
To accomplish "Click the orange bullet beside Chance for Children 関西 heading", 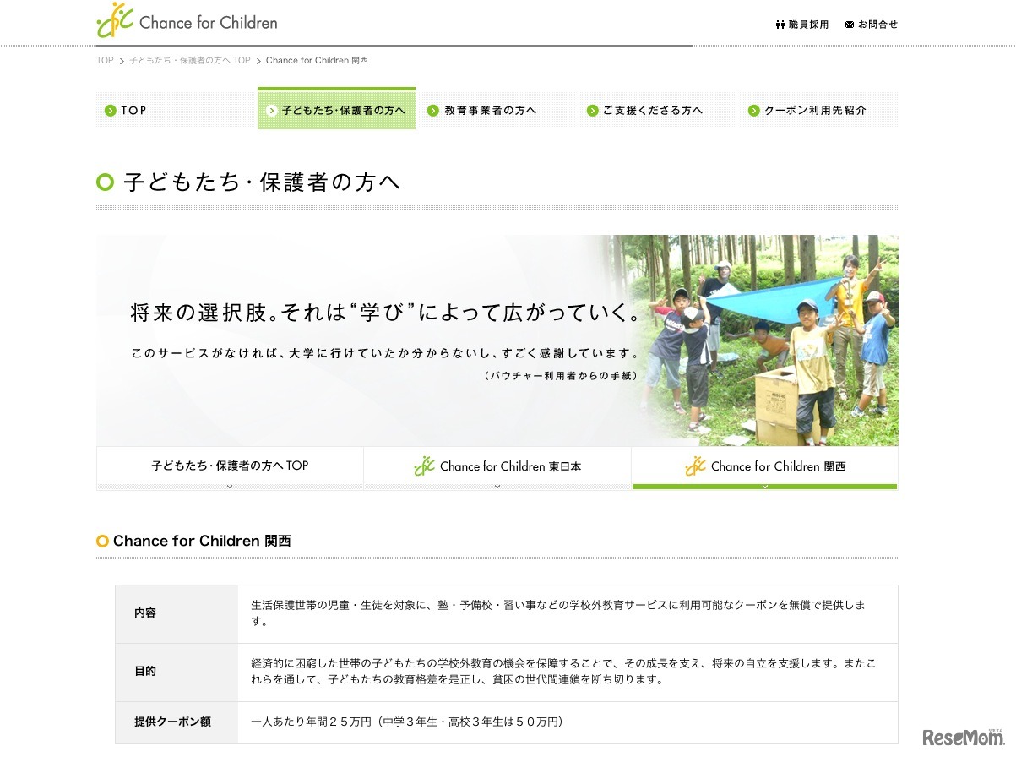I will pyautogui.click(x=103, y=541).
